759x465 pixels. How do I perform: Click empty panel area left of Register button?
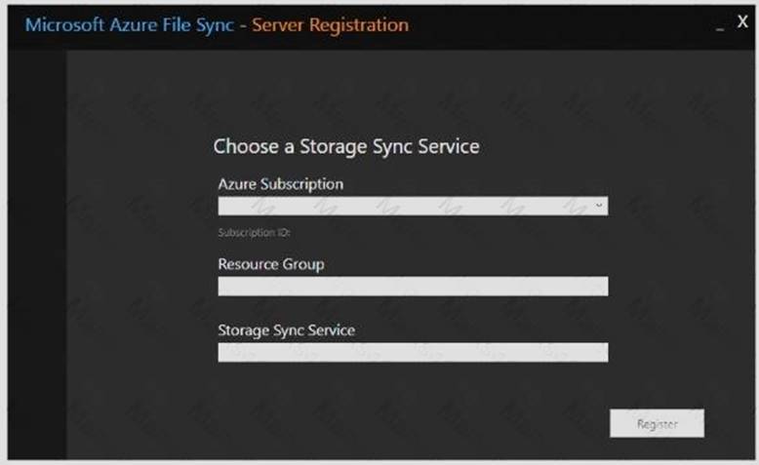(x=439, y=423)
